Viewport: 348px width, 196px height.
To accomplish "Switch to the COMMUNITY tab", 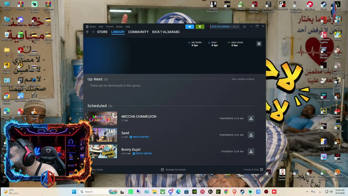I will 138,32.
